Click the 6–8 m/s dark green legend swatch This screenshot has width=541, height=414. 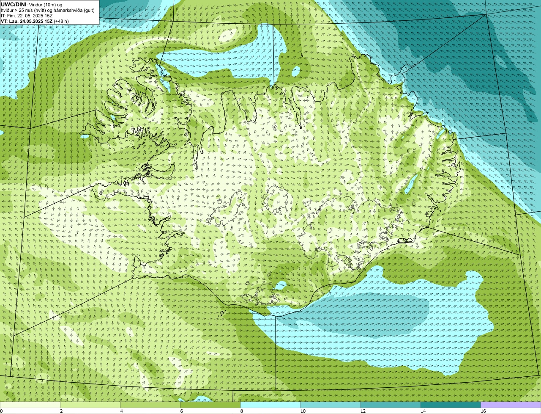(210, 405)
